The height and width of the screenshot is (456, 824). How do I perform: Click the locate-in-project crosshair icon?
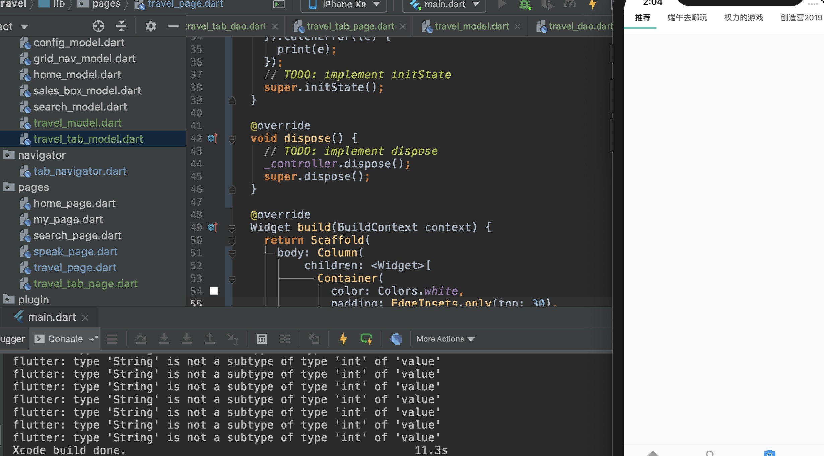click(x=98, y=26)
